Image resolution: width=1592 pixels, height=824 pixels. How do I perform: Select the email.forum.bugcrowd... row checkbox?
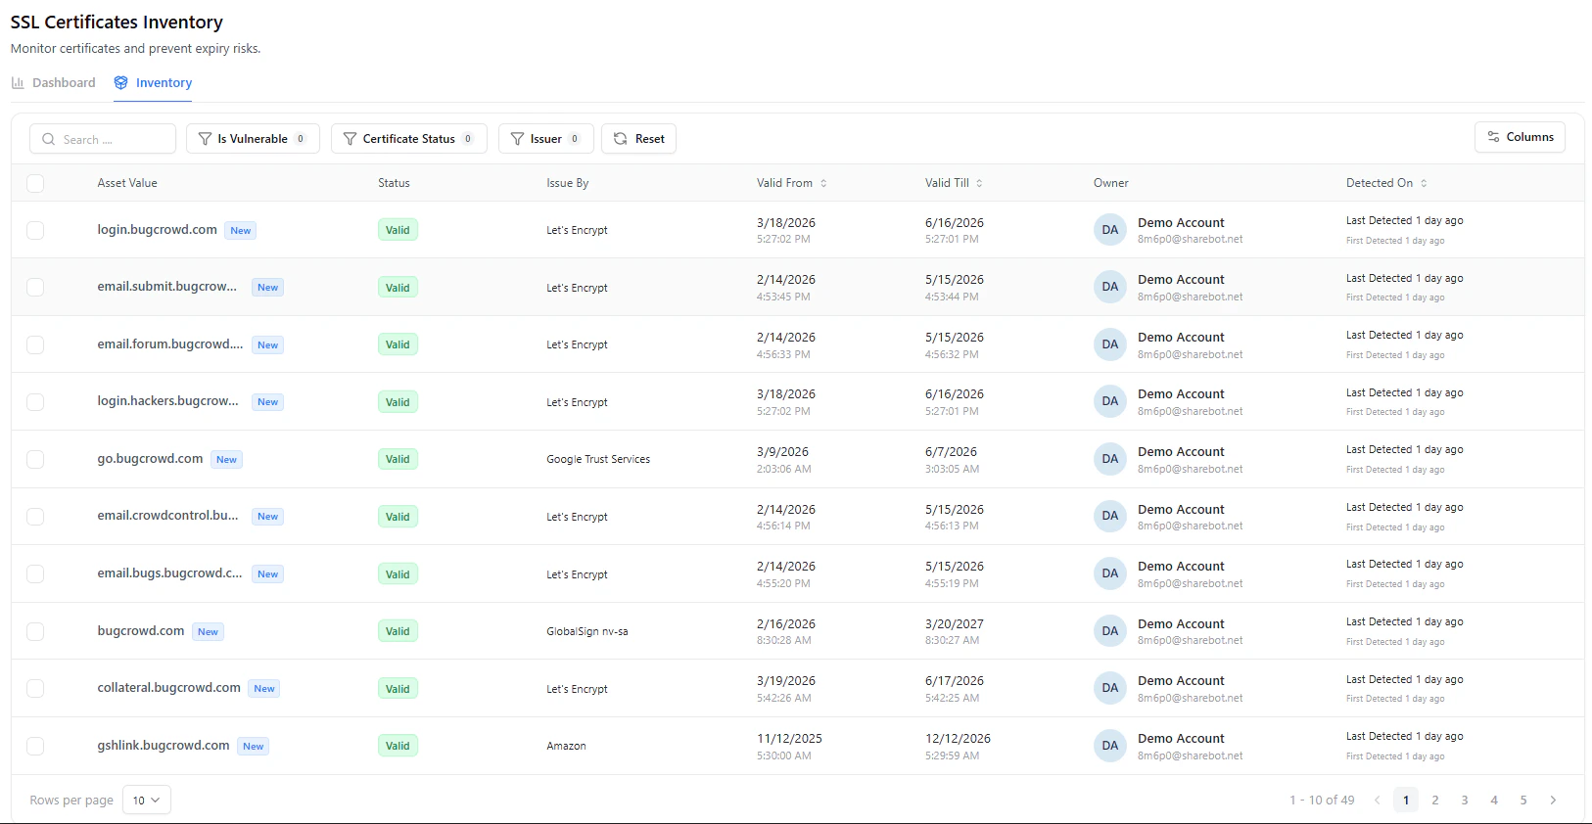click(x=35, y=344)
